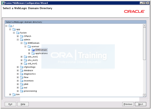Image resolution: width=151 pixels, height=109 pixels.
Task: Select the "inventory" tree label
Action: (x=29, y=81)
